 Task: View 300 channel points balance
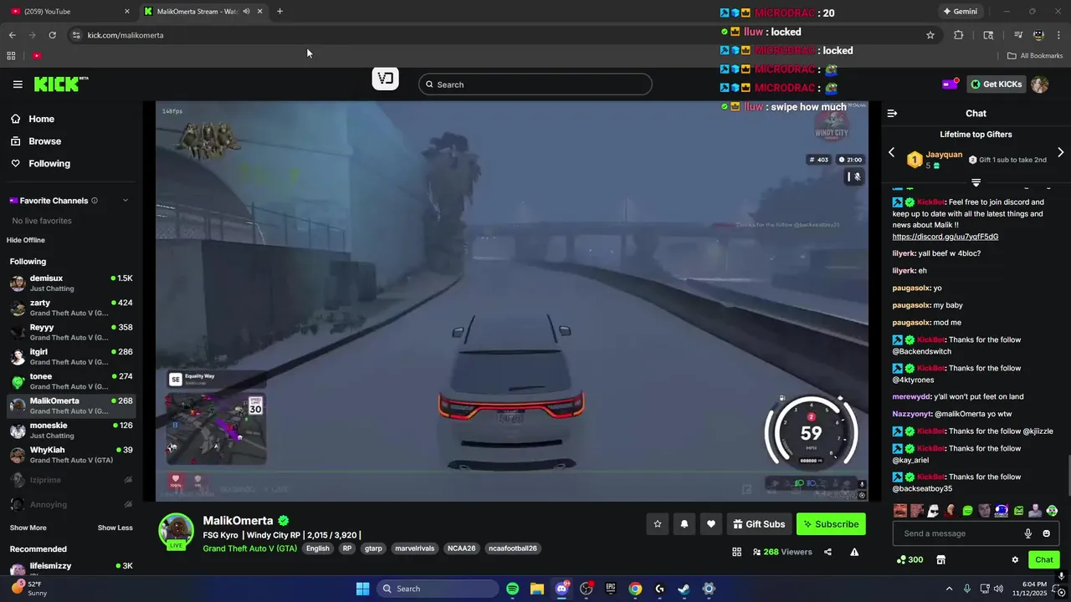coord(910,559)
